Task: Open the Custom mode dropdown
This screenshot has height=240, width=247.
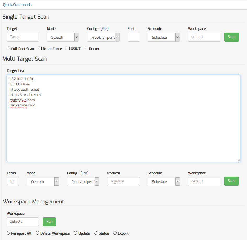Action: pyautogui.click(x=43, y=181)
